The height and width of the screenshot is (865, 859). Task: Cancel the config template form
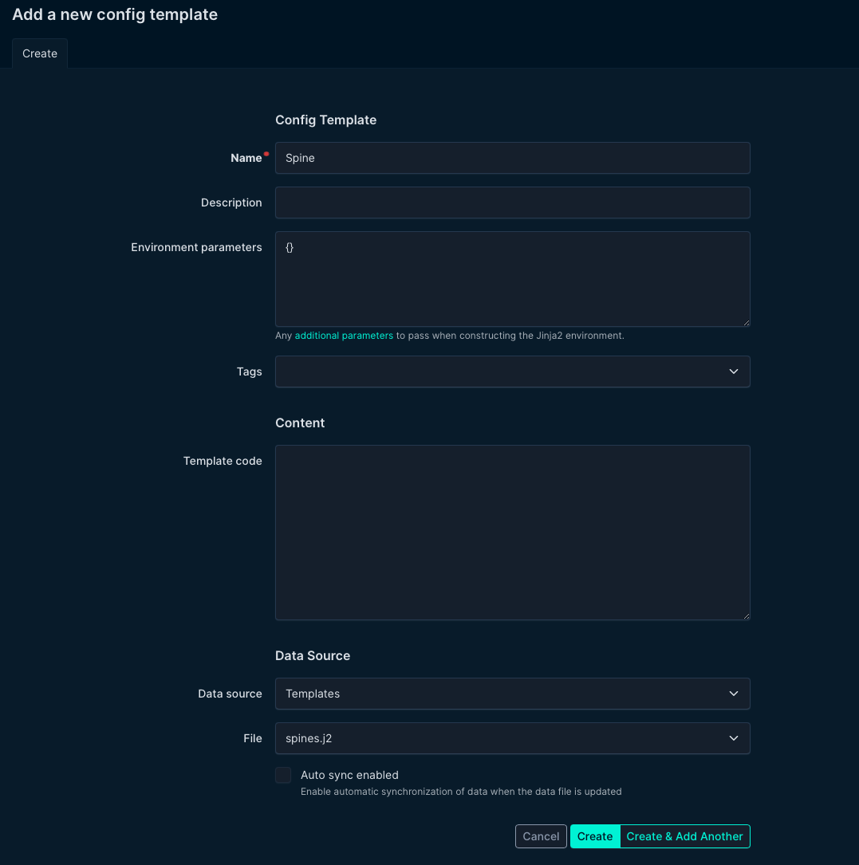pos(541,836)
